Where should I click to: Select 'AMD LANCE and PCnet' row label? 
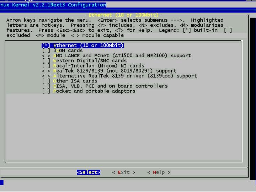122,55
